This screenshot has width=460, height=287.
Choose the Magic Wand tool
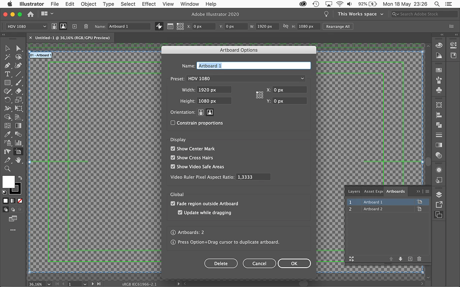(7, 57)
